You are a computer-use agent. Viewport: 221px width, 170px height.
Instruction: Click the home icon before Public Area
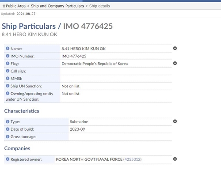pyautogui.click(x=4, y=6)
